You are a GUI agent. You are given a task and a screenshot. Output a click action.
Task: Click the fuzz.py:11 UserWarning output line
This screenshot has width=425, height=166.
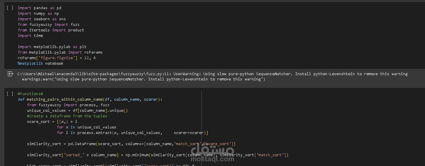212,74
